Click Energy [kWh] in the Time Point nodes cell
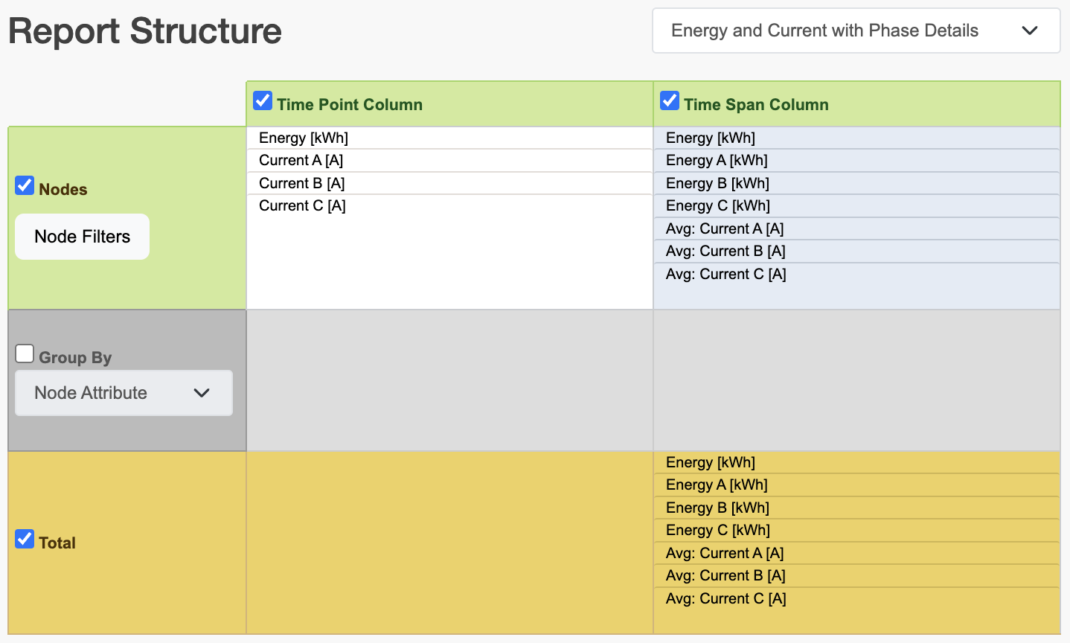This screenshot has width=1070, height=643. coord(304,138)
